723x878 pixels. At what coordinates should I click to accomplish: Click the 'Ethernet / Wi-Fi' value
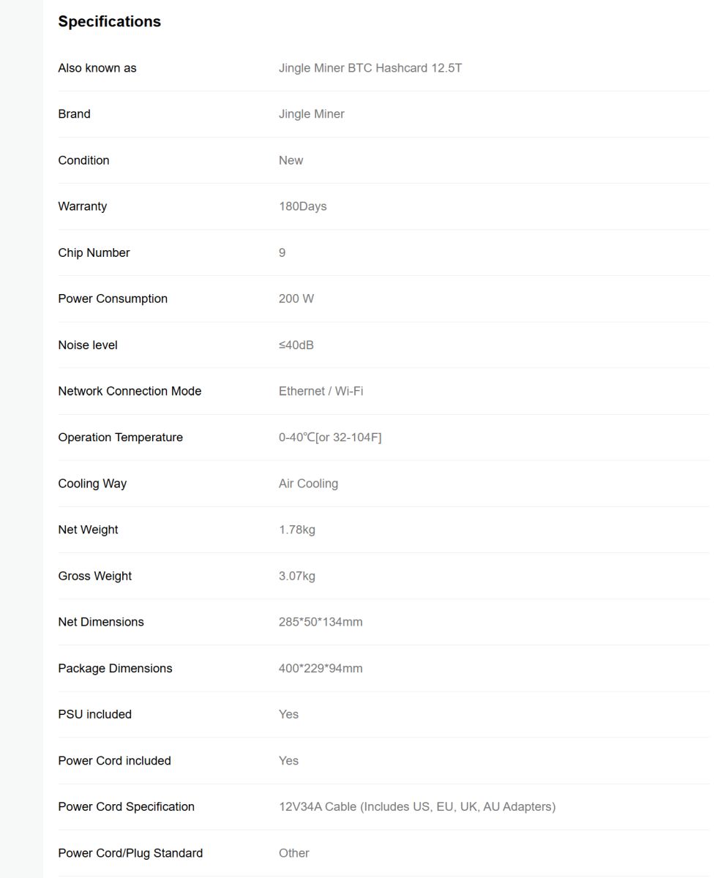[x=321, y=391]
